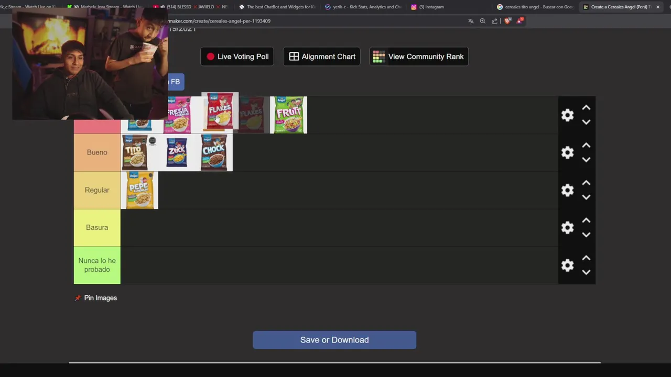The height and width of the screenshot is (377, 671).
Task: Click the Alignment Chart grid icon
Action: click(x=294, y=57)
